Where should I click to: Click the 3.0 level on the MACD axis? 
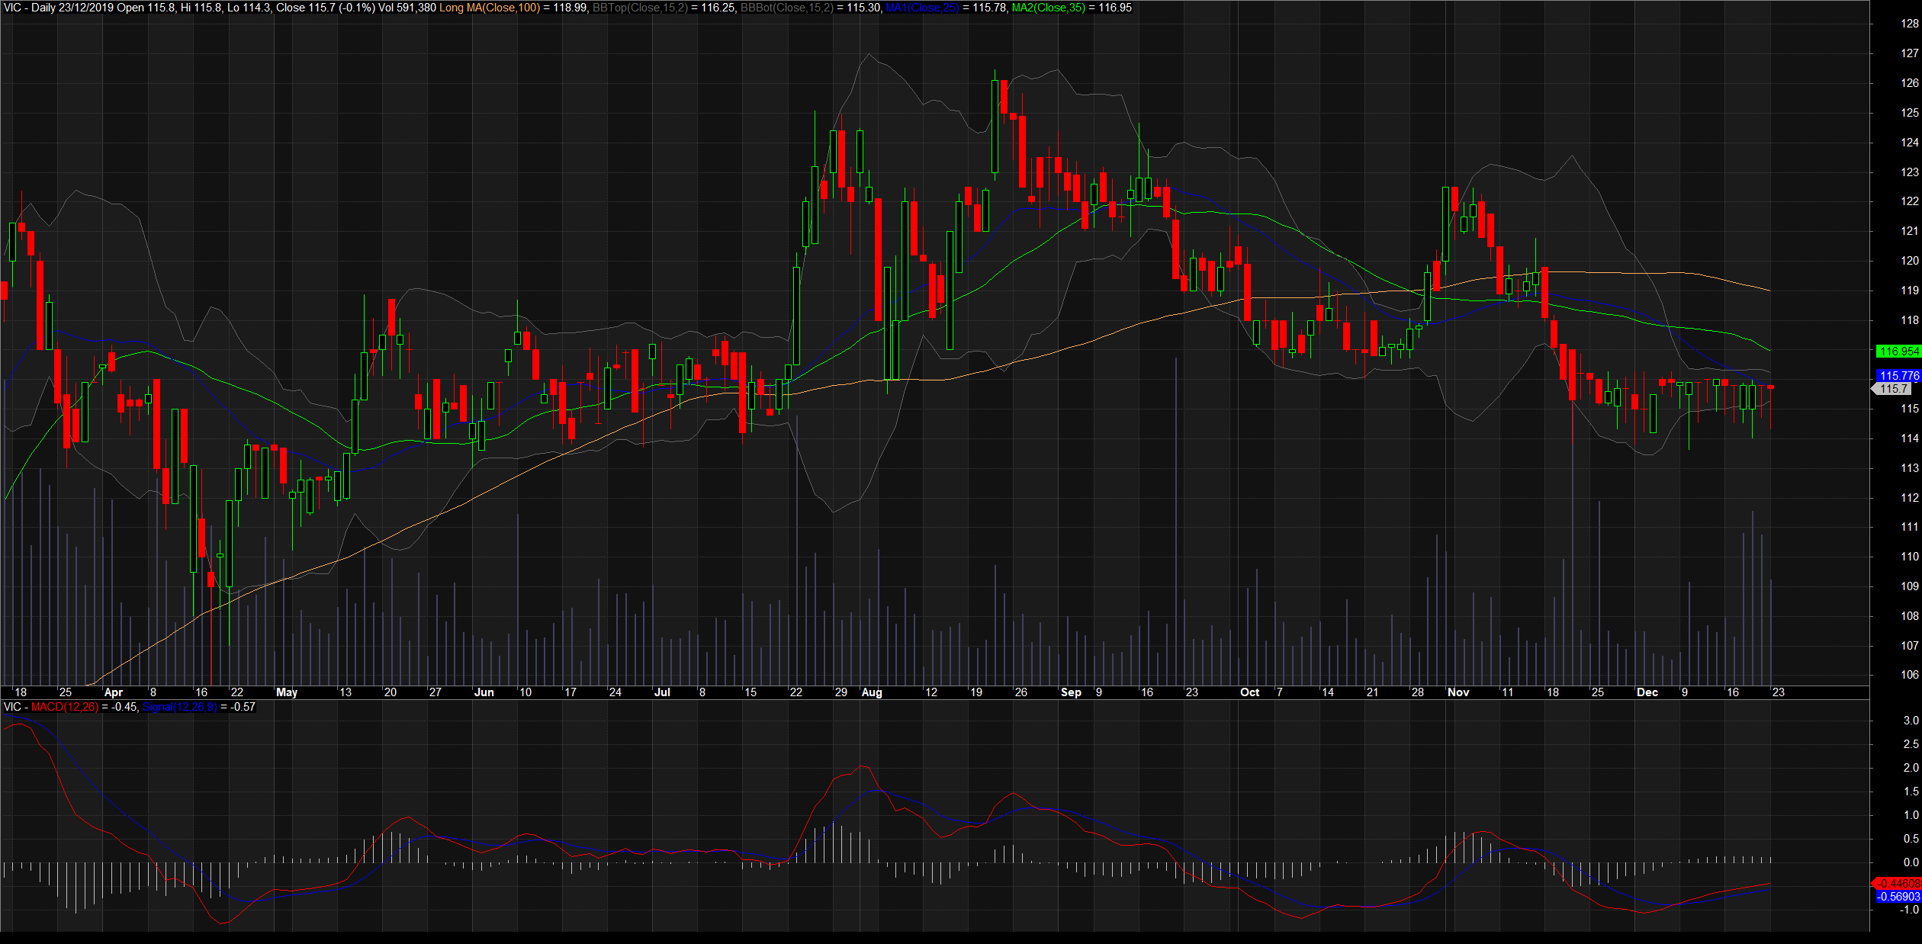click(1911, 721)
